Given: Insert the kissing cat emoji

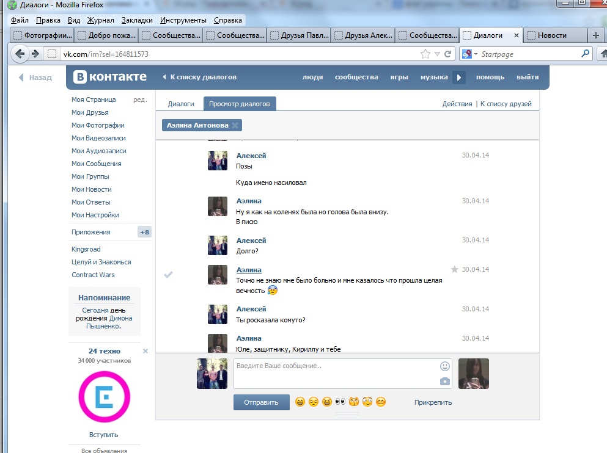Looking at the screenshot, I should [354, 402].
